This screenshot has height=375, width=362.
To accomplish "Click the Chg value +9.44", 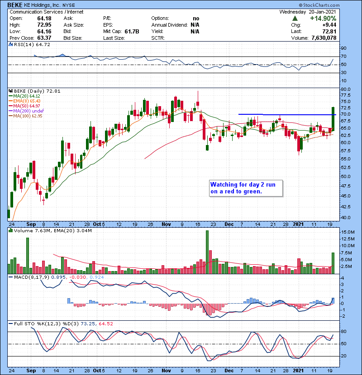I will [329, 25].
